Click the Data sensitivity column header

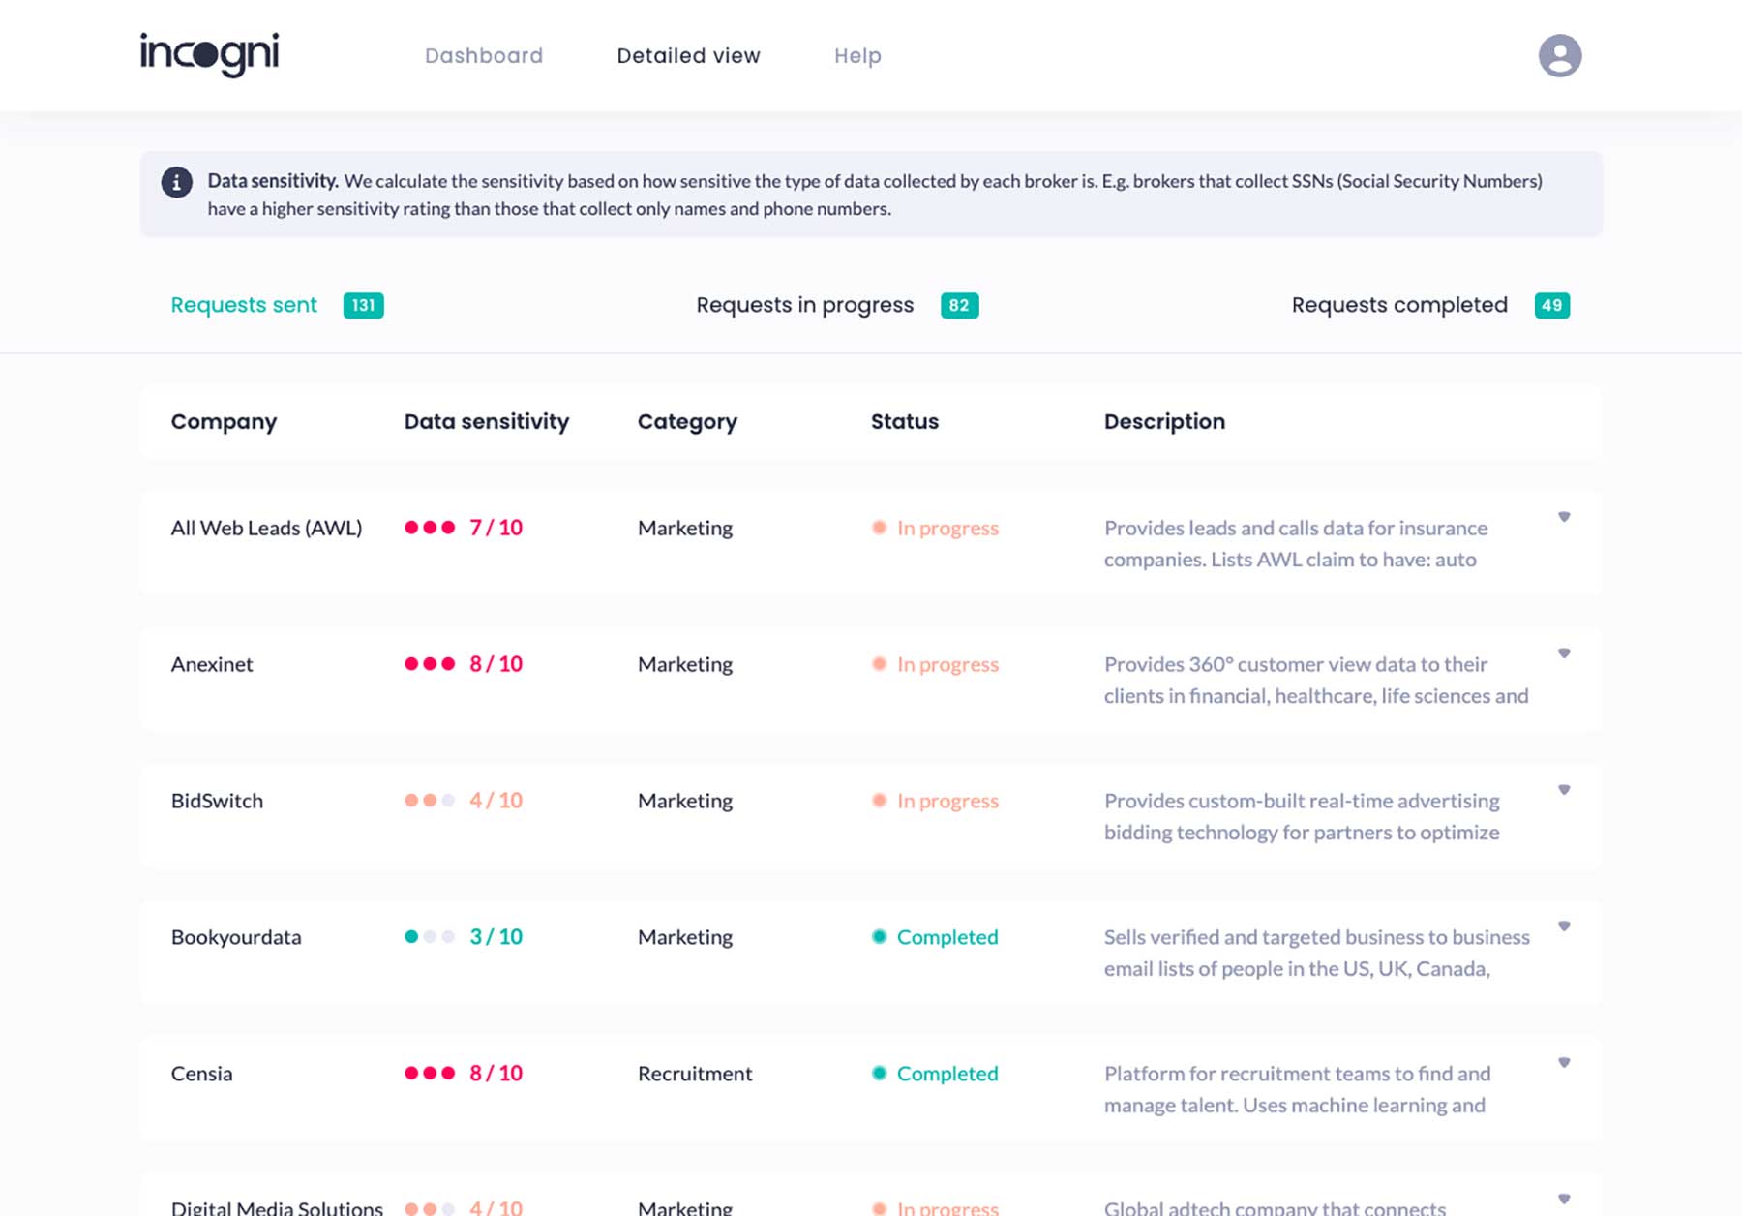click(x=486, y=421)
